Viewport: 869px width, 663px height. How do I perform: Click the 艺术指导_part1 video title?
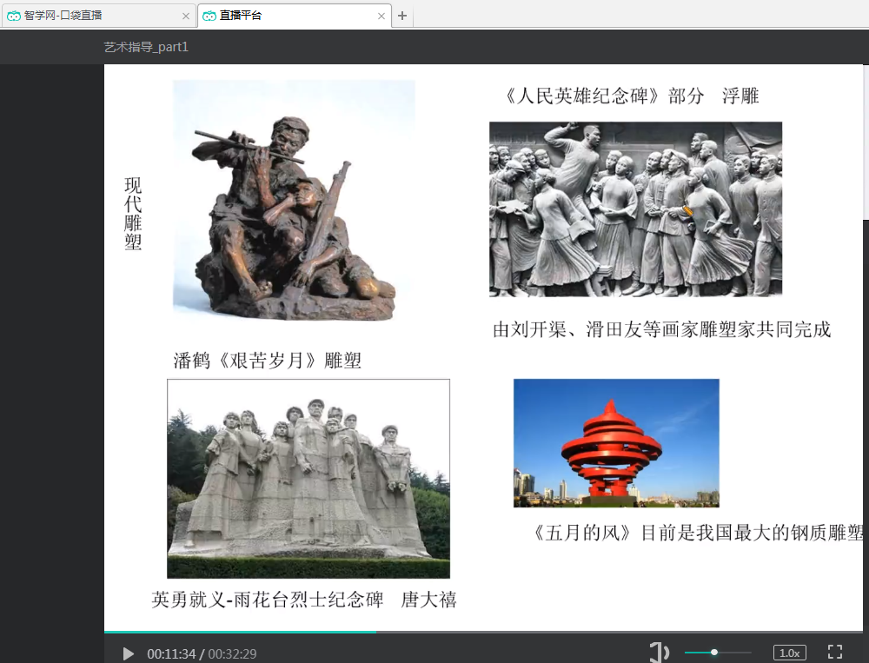pos(146,47)
